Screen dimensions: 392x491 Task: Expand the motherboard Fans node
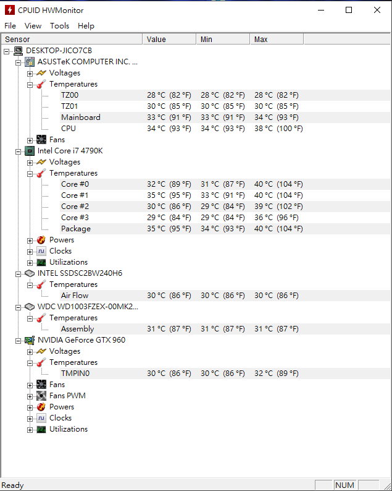click(30, 140)
